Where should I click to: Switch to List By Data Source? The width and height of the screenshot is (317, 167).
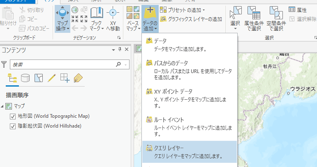(x=25, y=78)
